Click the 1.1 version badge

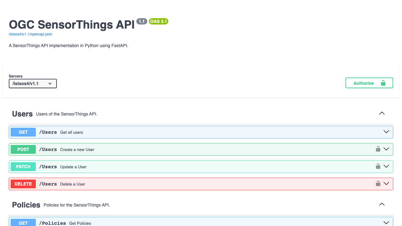pyautogui.click(x=142, y=21)
